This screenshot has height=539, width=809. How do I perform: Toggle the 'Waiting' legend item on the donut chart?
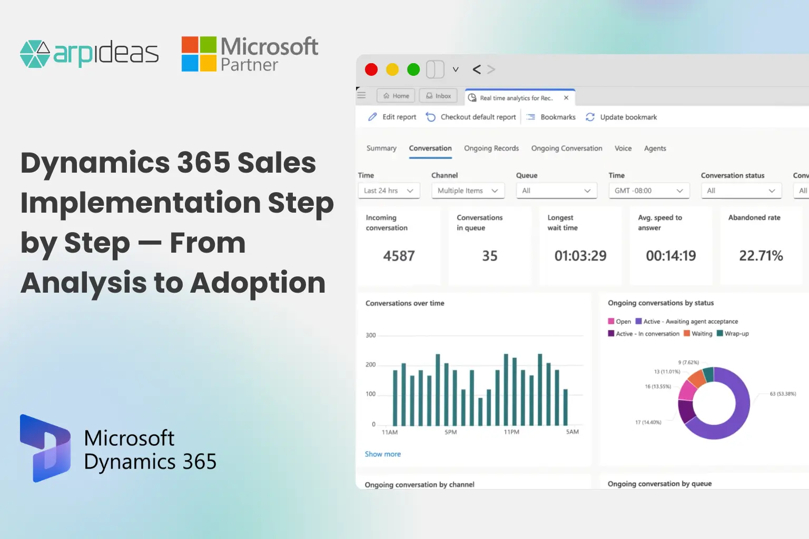pos(698,333)
